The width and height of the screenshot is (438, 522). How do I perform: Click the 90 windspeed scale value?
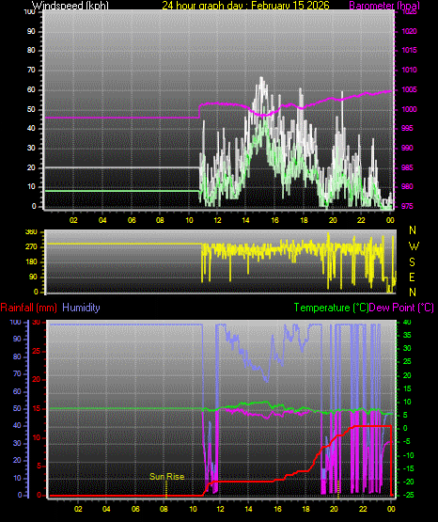(31, 32)
